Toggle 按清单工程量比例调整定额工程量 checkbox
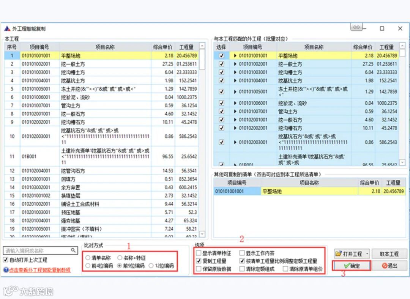This screenshot has height=299, width=410. pos(242,261)
